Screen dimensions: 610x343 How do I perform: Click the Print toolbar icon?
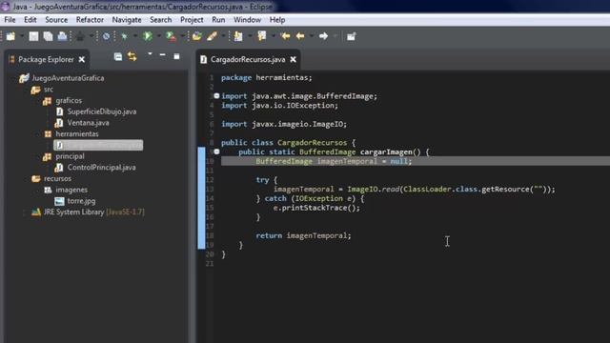(62, 36)
